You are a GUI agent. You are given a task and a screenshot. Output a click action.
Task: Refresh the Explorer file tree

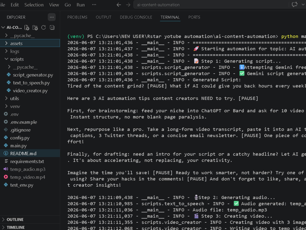click(x=43, y=28)
